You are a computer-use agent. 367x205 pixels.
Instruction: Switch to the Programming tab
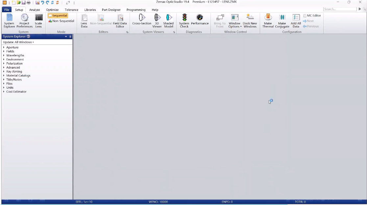click(x=136, y=10)
